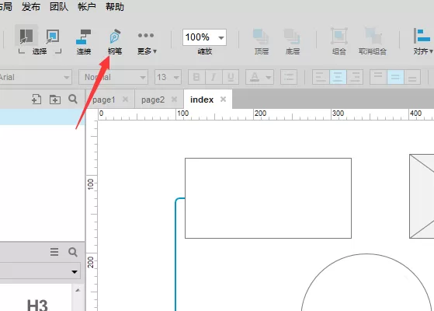
Task: Click the font color button
Action: coord(255,77)
